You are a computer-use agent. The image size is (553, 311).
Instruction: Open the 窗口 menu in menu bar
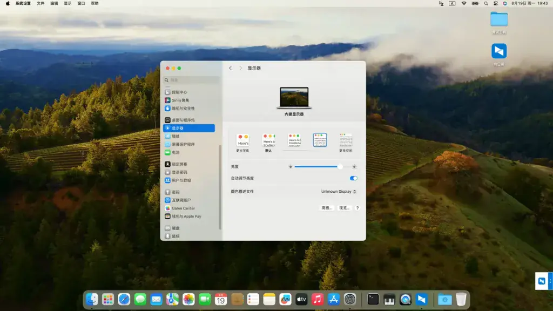(x=81, y=3)
